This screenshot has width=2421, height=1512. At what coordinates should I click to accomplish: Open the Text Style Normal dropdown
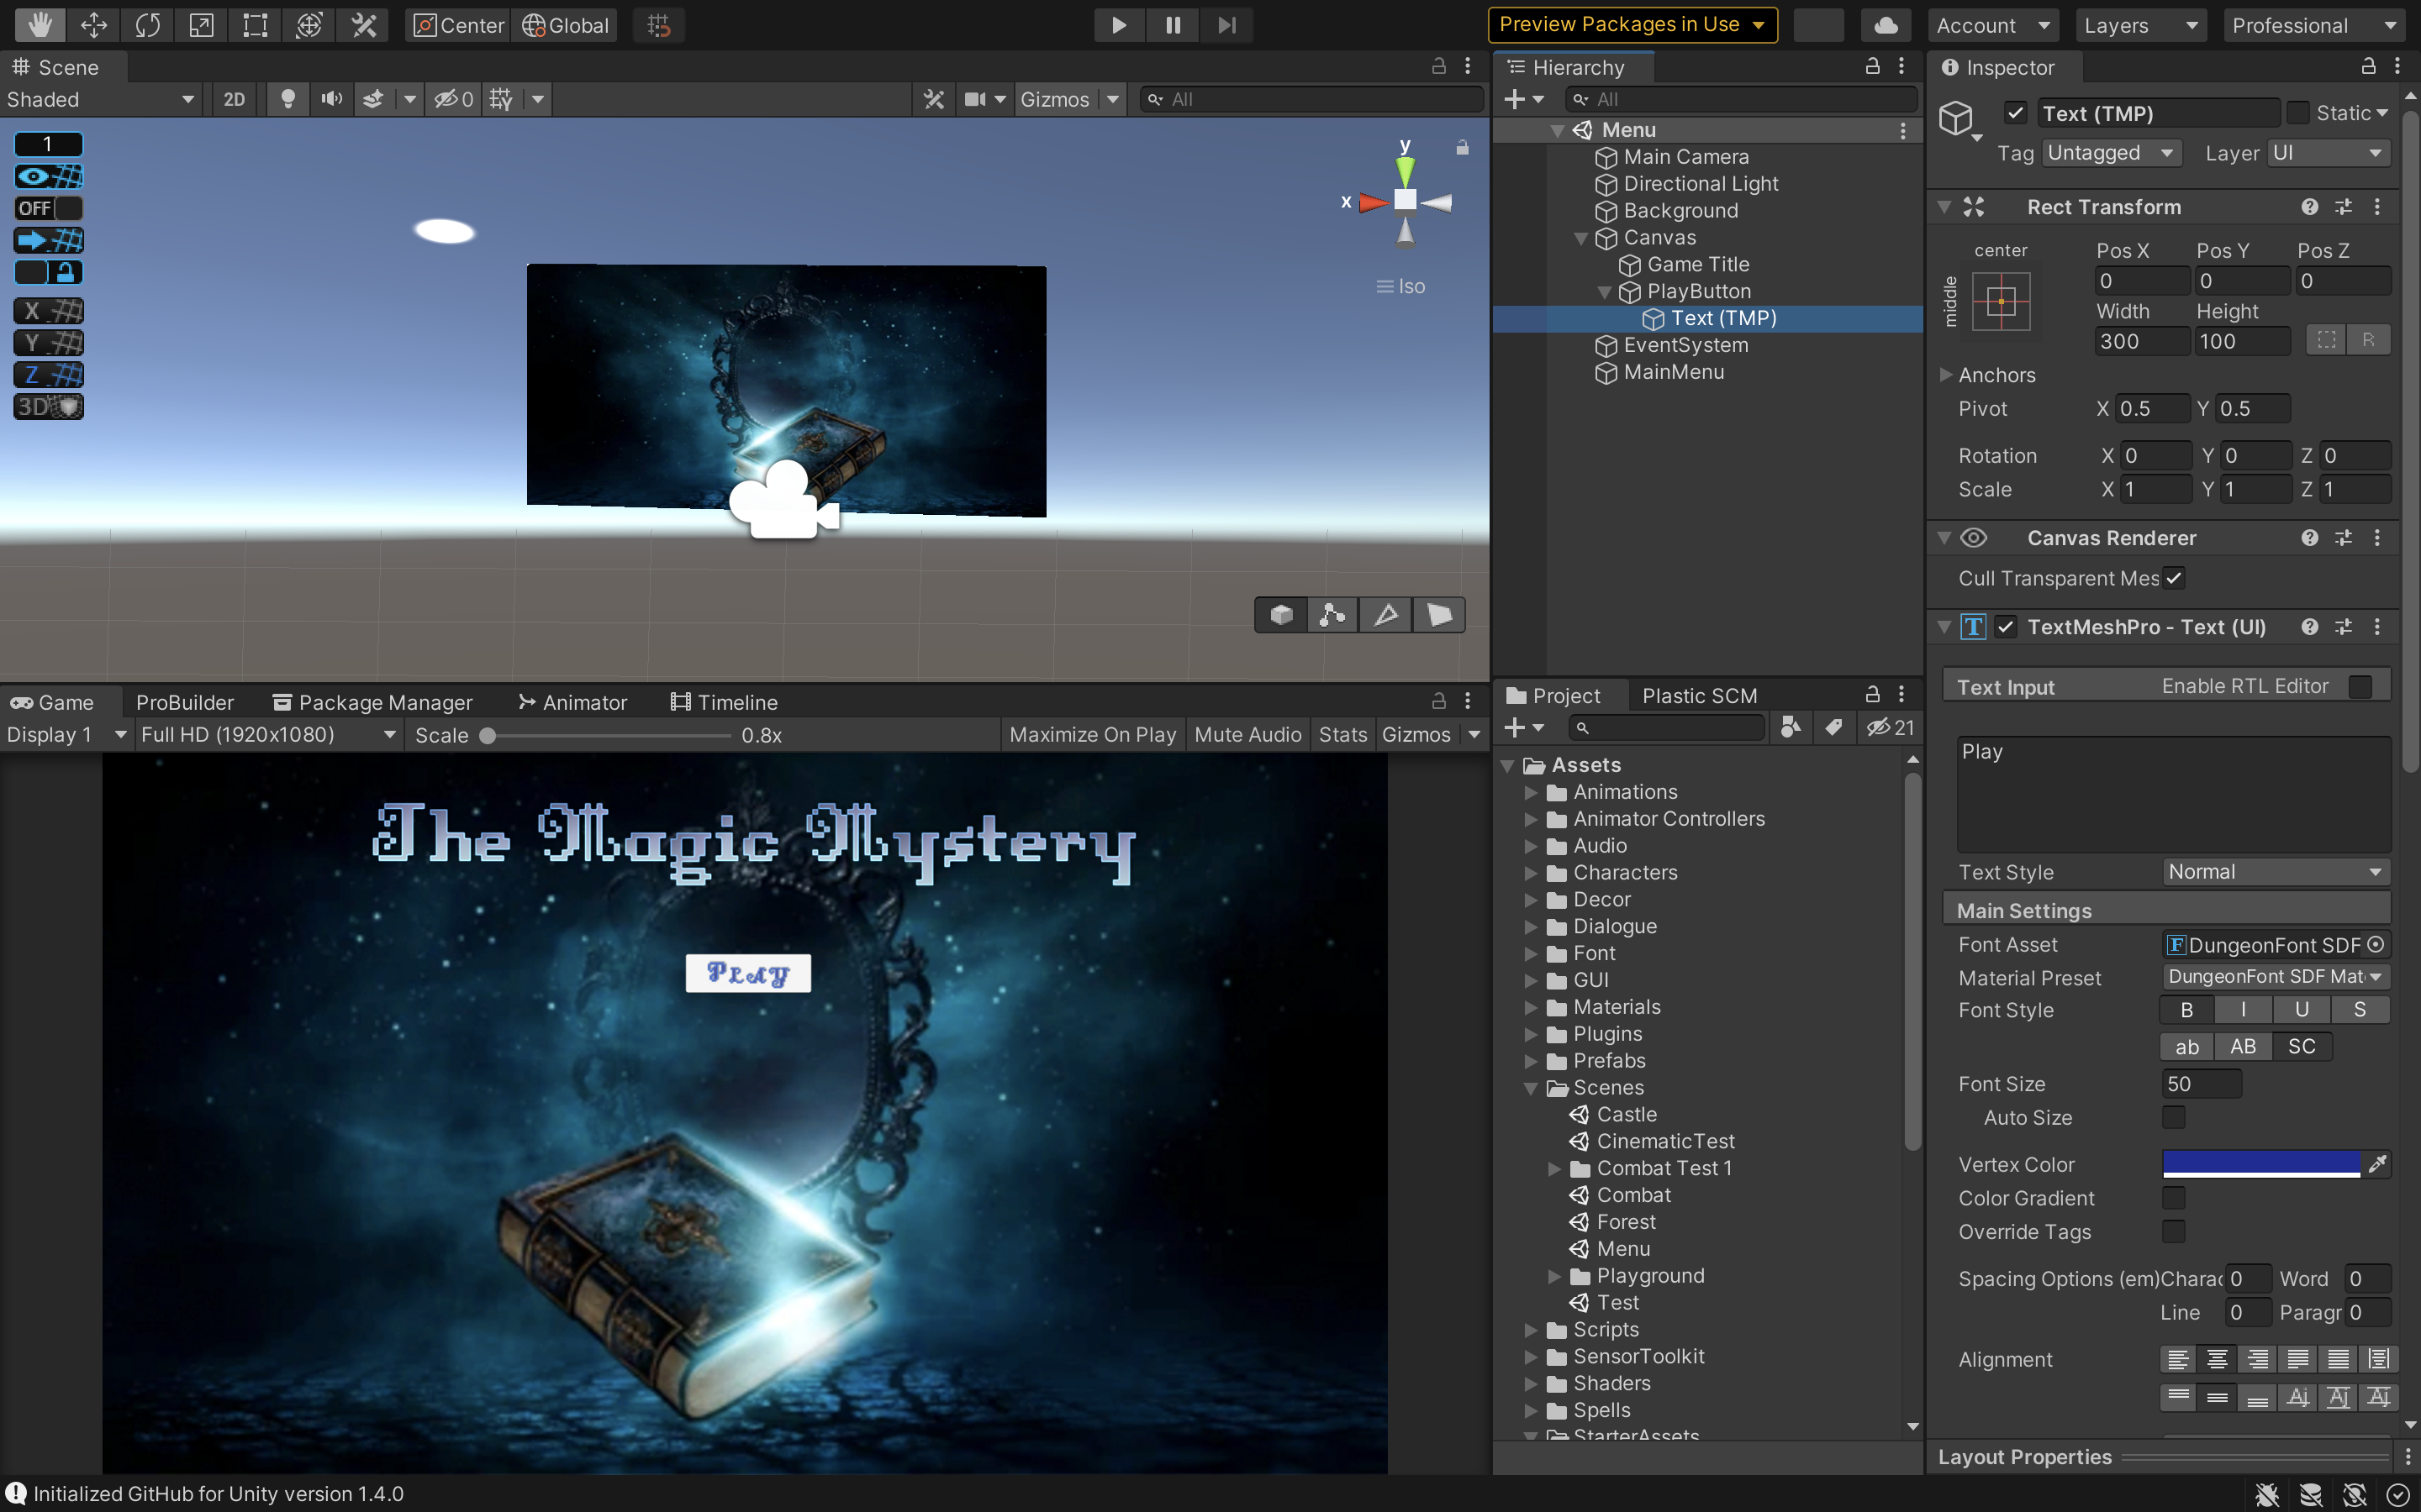(2274, 872)
